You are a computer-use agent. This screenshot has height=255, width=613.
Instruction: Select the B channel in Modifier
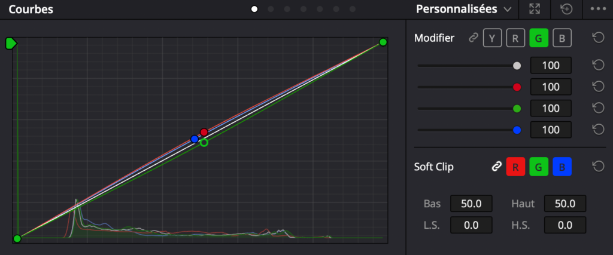coord(562,38)
